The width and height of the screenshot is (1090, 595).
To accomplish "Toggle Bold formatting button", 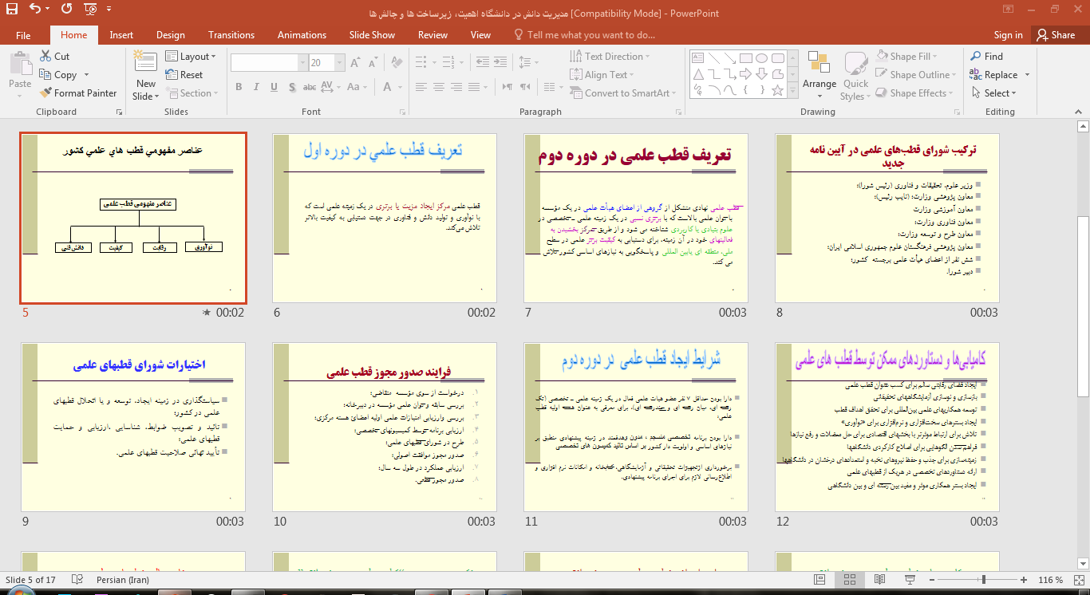I will point(239,87).
